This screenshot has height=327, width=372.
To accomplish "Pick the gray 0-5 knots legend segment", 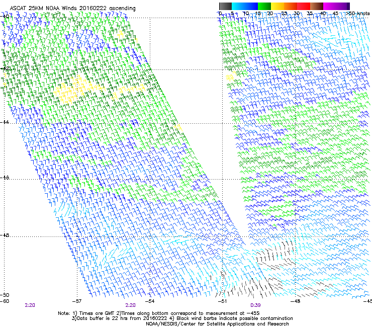I will pos(225,6).
